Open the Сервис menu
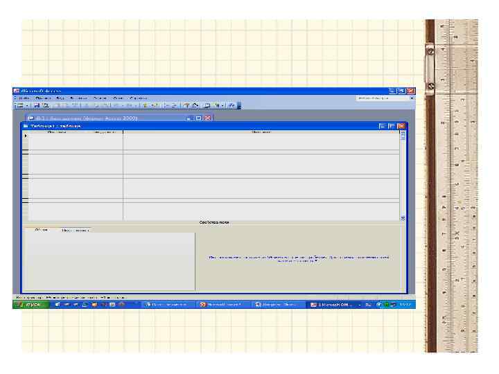This screenshot has height=374, width=499. (x=100, y=98)
